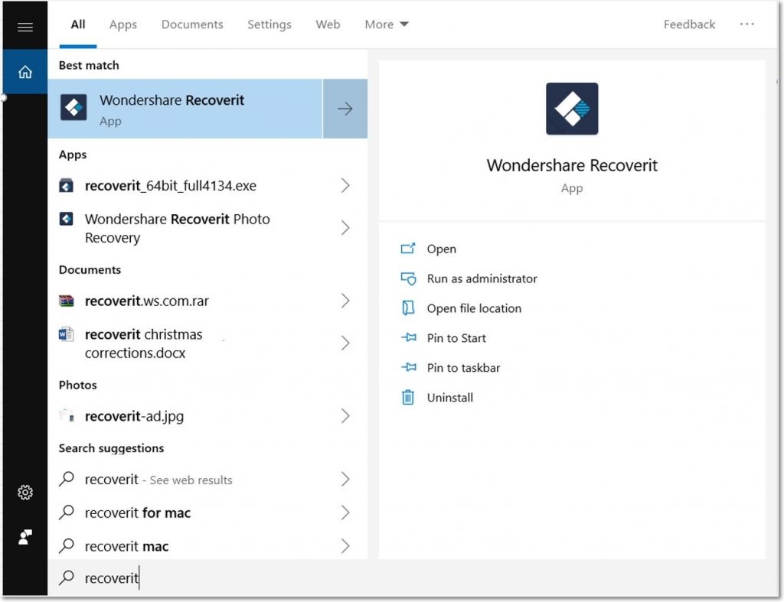
Task: Click the account icon in the sidebar
Action: (24, 536)
